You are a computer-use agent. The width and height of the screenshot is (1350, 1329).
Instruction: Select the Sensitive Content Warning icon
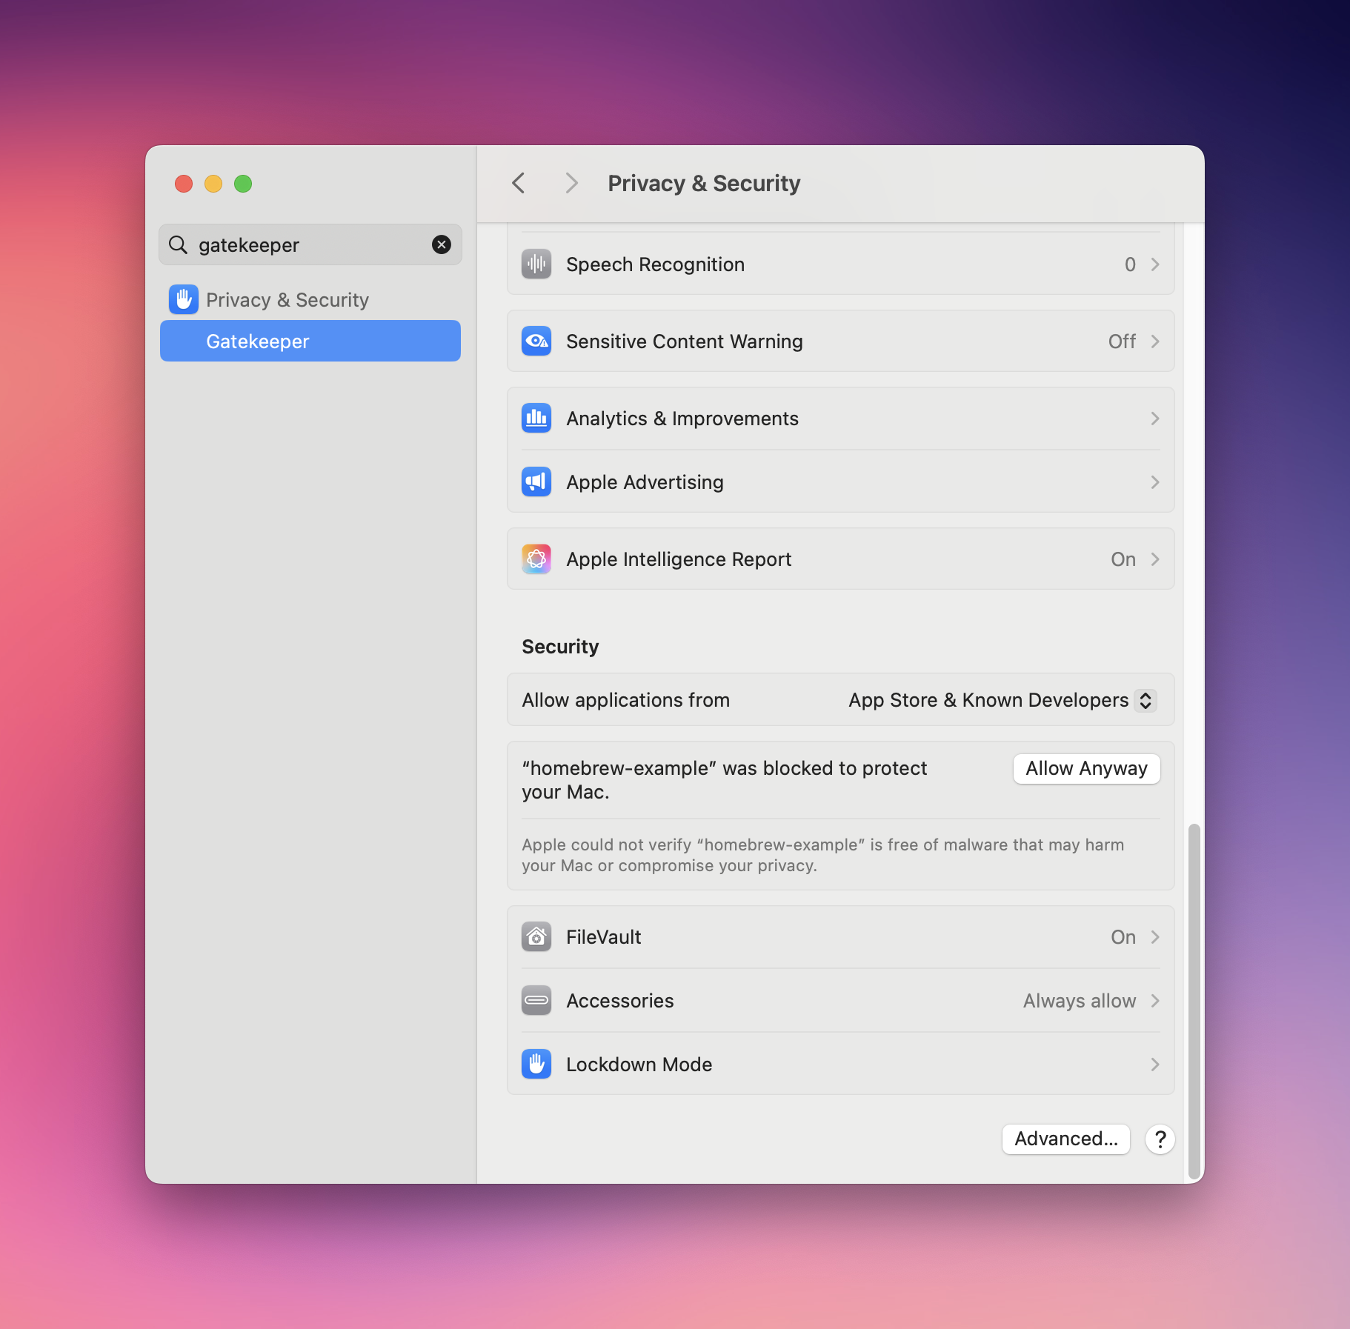[x=536, y=341]
